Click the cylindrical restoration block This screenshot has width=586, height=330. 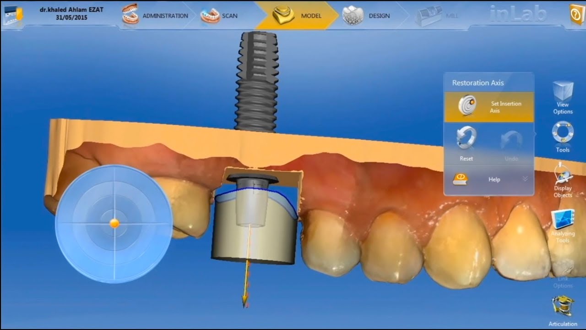click(x=255, y=229)
